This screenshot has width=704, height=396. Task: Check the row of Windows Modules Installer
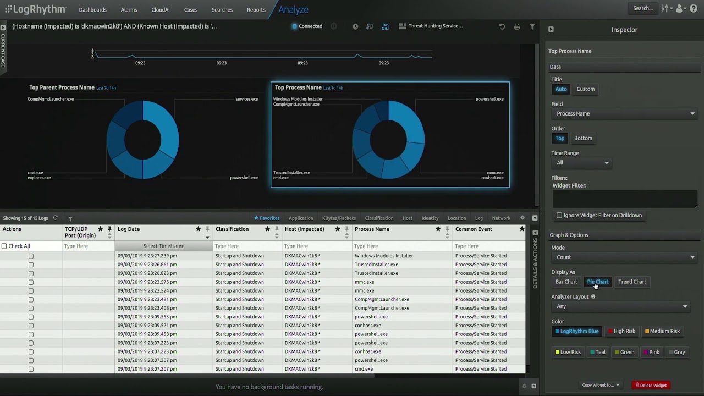click(31, 256)
